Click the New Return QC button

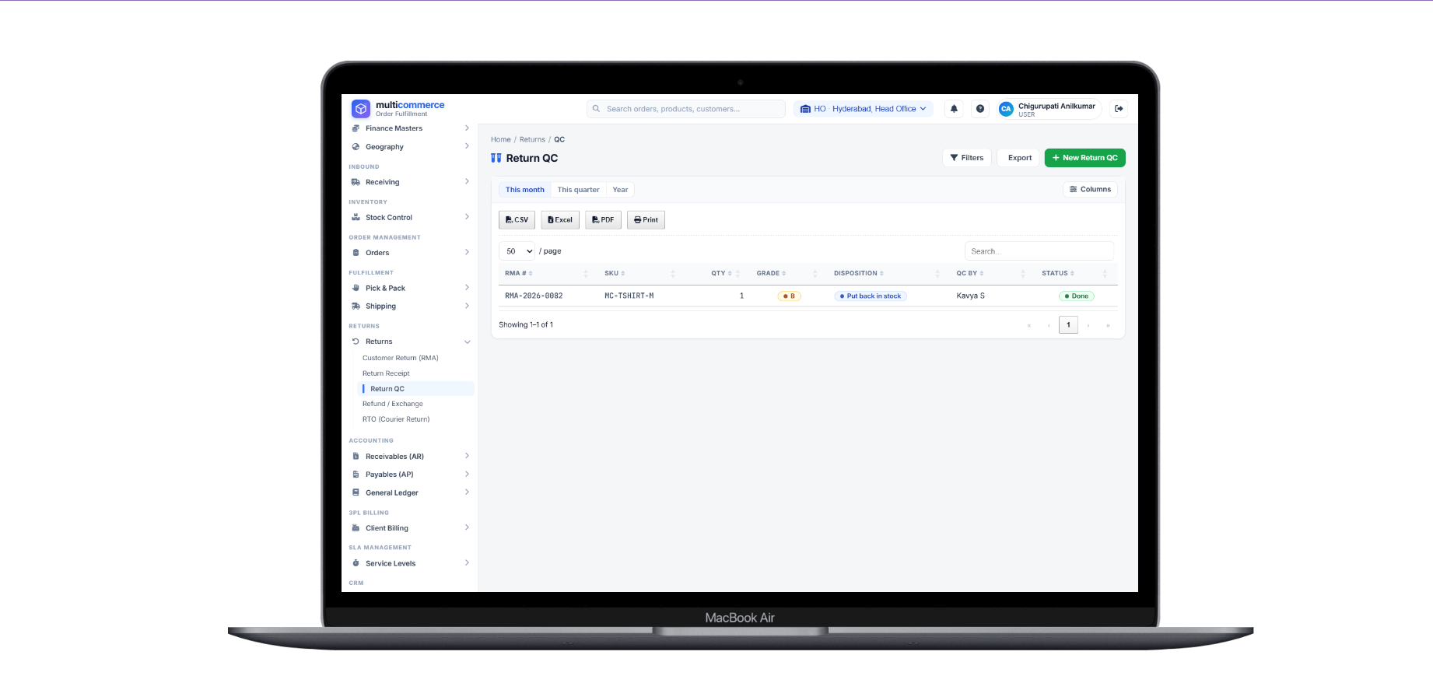[1084, 158]
